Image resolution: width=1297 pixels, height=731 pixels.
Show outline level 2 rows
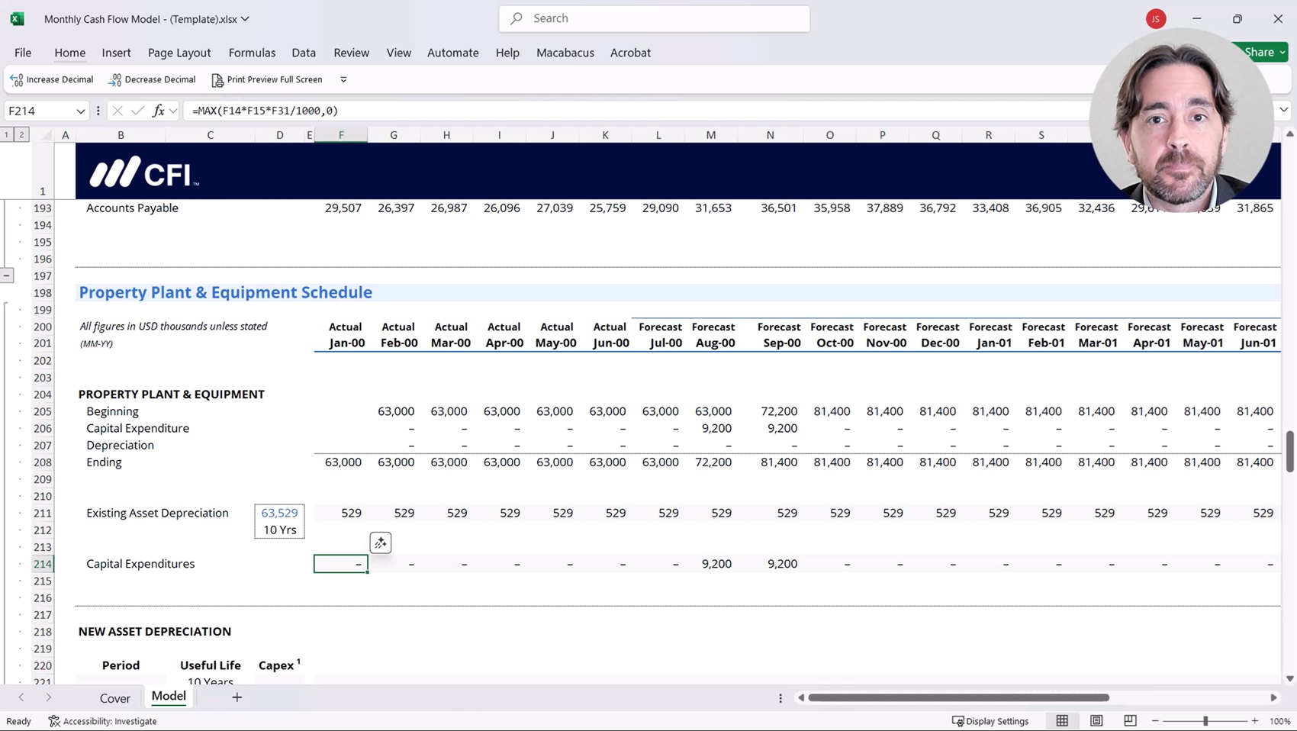pos(21,135)
